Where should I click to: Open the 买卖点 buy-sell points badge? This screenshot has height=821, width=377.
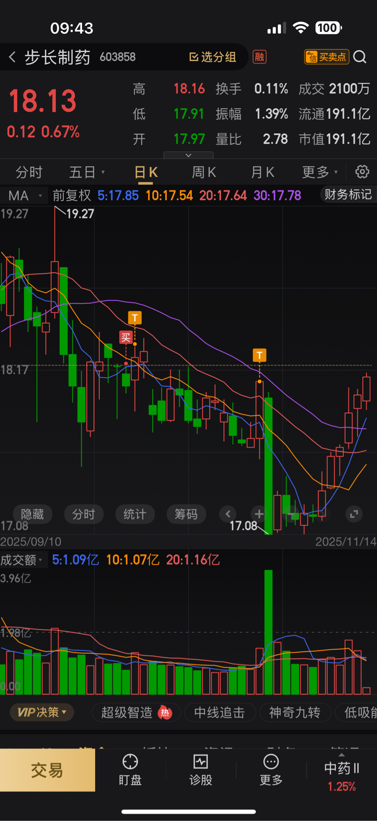coord(326,57)
